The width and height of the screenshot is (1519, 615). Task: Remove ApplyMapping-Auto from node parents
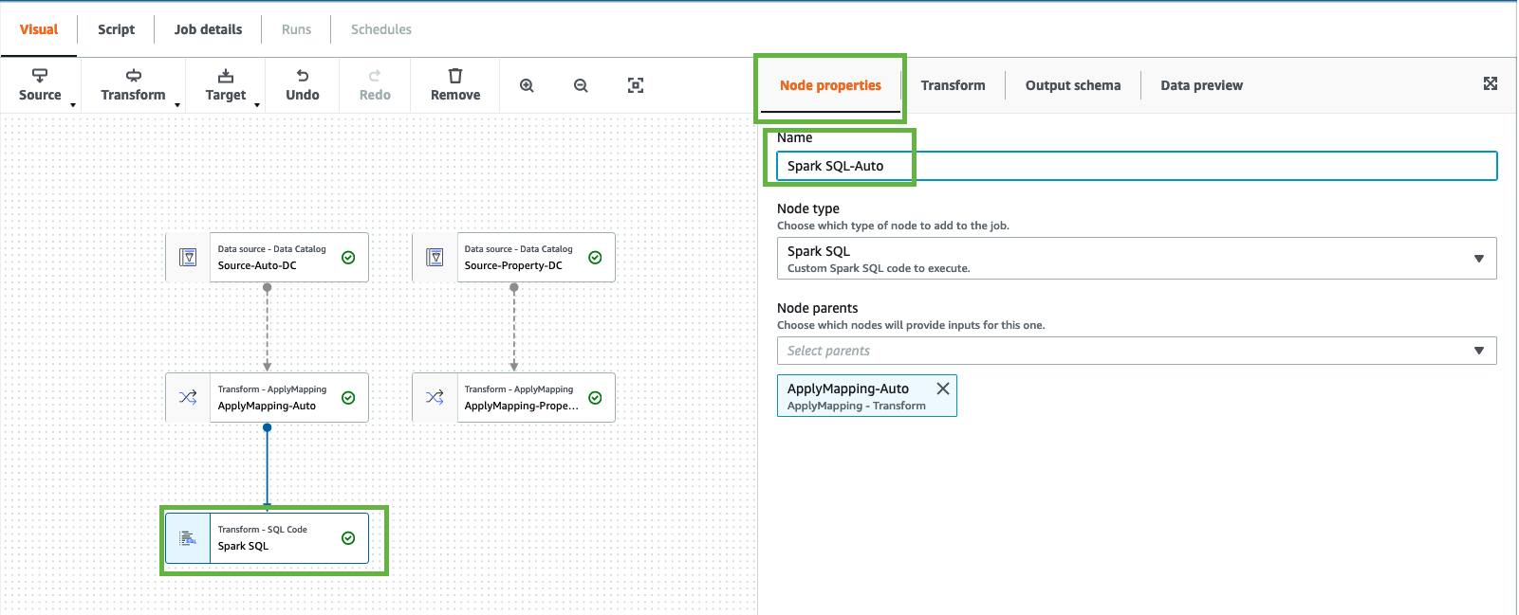pyautogui.click(x=942, y=389)
